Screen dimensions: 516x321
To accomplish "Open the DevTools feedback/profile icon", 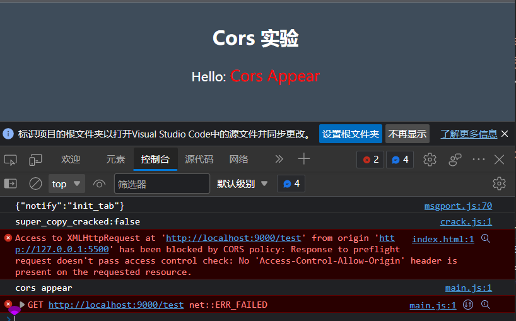I will (455, 160).
